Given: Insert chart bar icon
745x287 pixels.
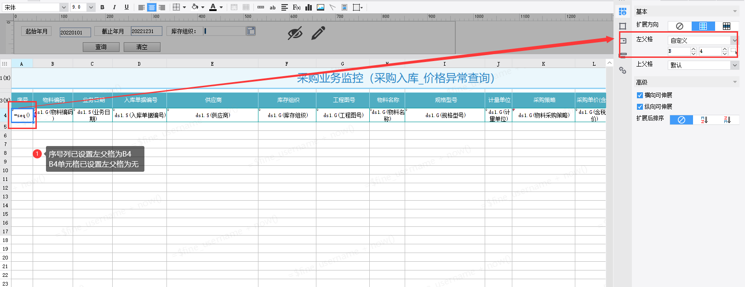Looking at the screenshot, I should 309,7.
